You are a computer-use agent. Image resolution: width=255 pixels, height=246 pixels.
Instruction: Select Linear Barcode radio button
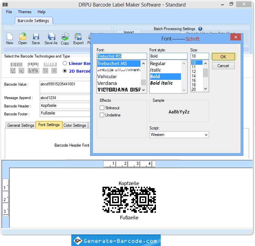pyautogui.click(x=65, y=63)
